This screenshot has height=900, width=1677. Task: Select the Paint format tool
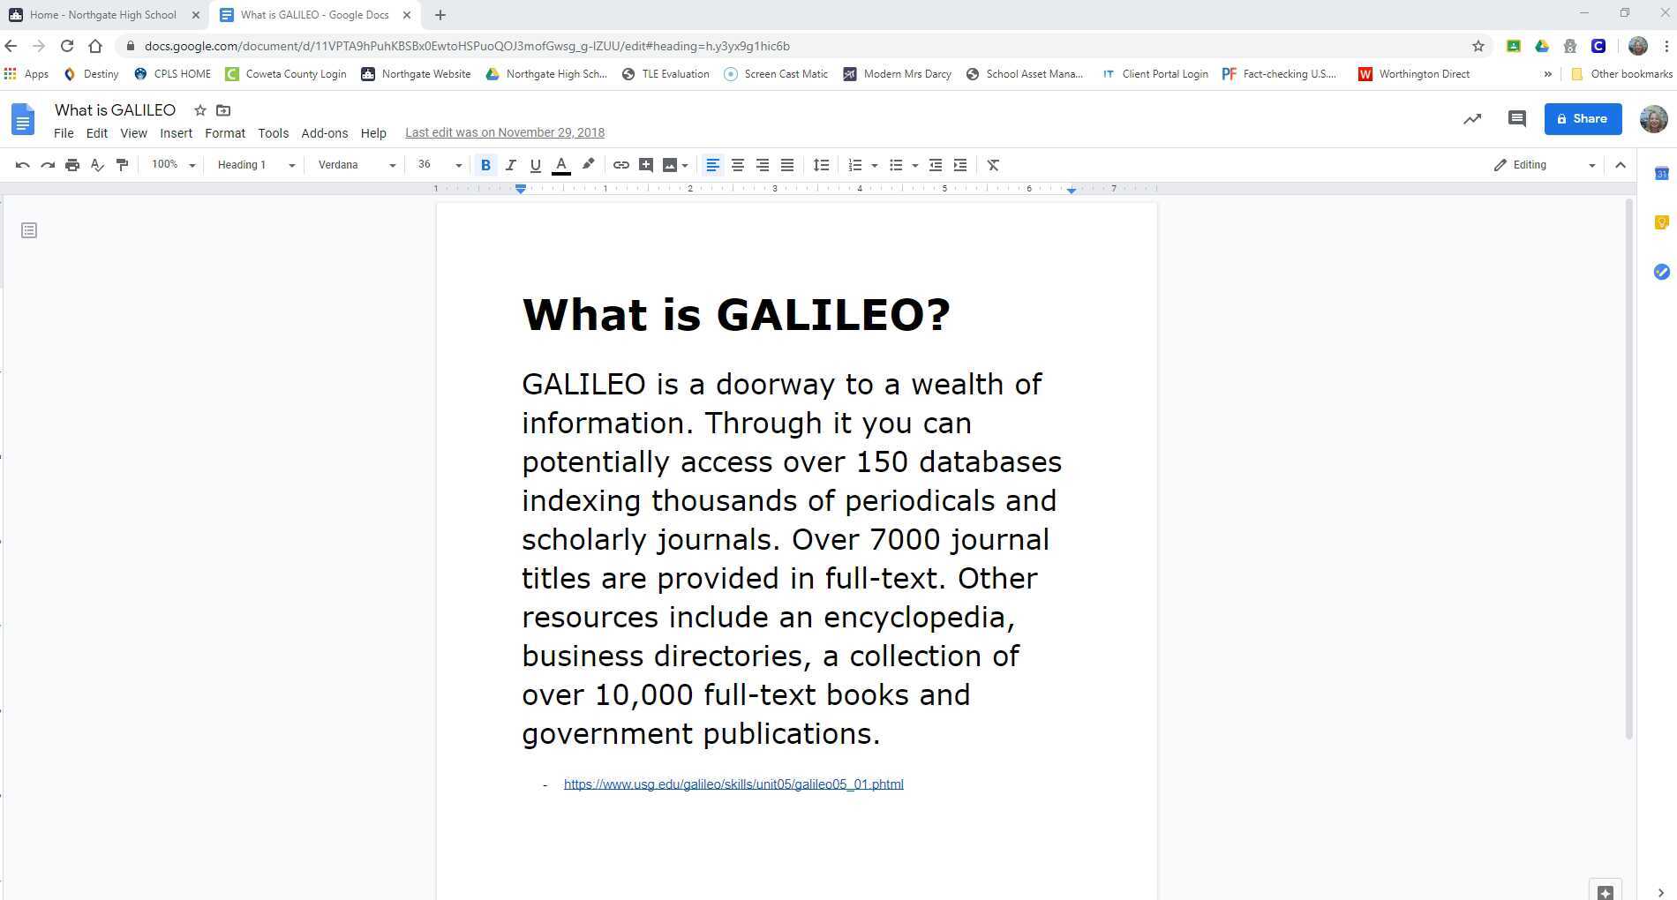(x=122, y=164)
